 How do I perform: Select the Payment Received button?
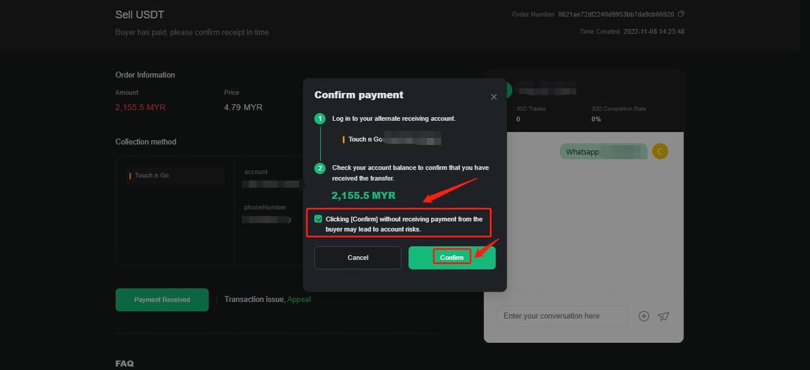coord(162,300)
